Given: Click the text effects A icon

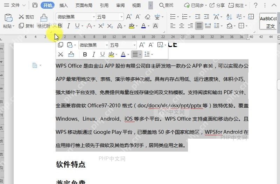Looking at the screenshot, I should [x=120, y=26].
